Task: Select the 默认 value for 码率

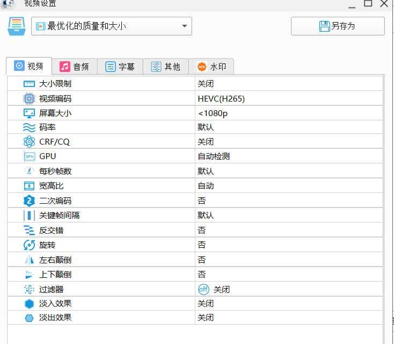Action: [x=206, y=127]
